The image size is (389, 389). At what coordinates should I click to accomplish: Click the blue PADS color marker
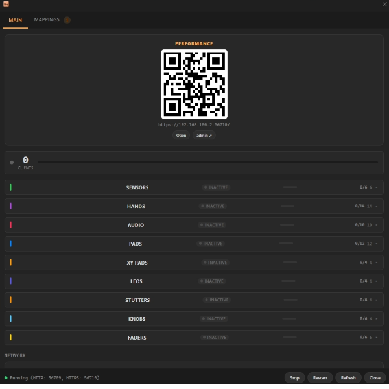[x=10, y=244]
